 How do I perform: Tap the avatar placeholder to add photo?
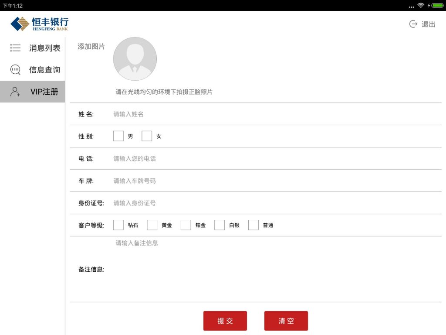click(x=135, y=59)
